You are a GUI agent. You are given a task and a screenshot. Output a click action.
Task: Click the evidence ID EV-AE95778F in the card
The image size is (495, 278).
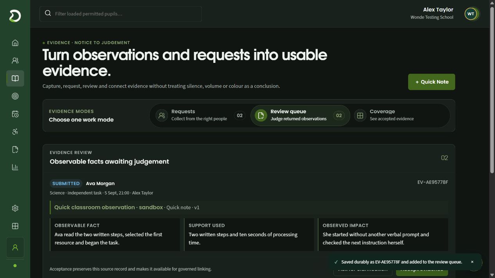[x=433, y=182]
